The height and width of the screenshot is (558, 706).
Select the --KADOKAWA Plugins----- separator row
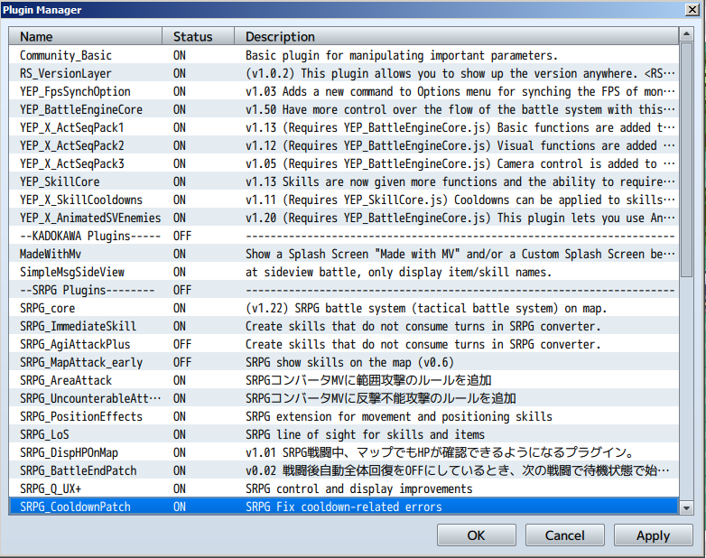pos(344,236)
